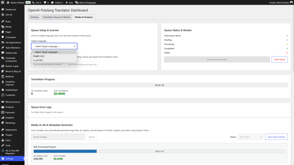Open Analytics bar chart icon

pyautogui.click(x=3, y=118)
